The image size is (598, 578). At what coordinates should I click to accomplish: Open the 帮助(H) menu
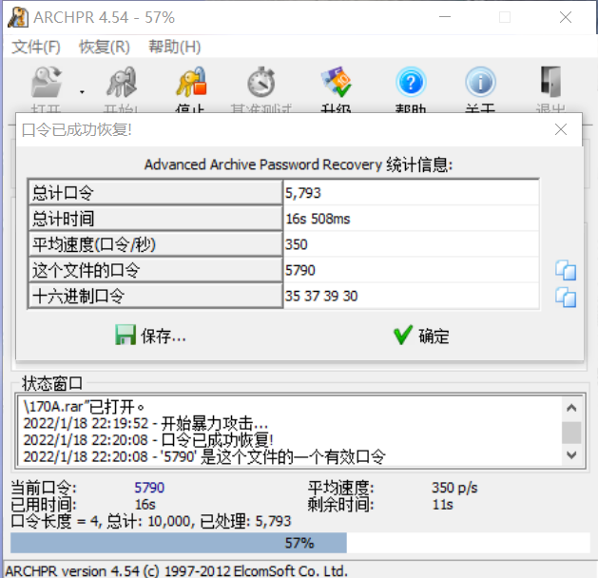tap(175, 47)
